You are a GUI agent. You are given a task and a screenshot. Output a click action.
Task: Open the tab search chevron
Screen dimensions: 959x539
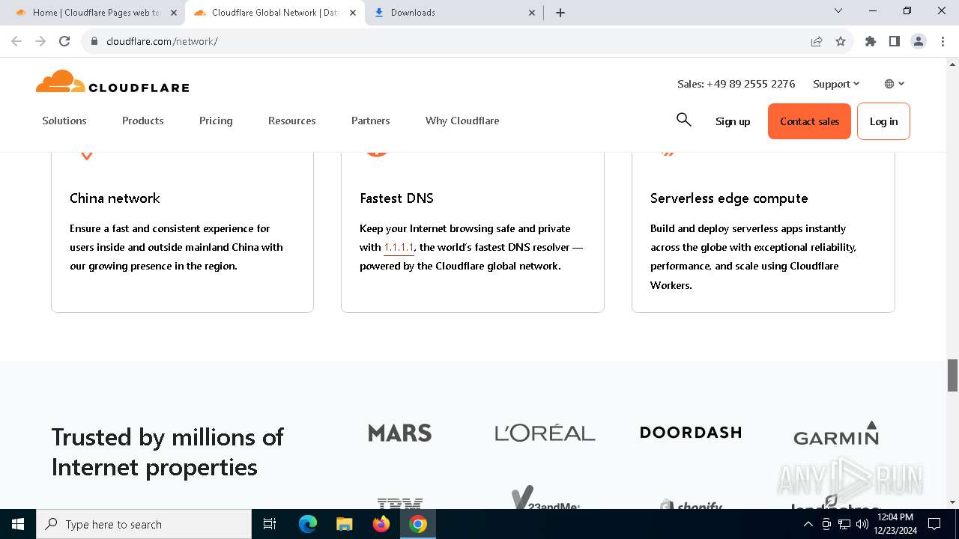click(x=838, y=11)
